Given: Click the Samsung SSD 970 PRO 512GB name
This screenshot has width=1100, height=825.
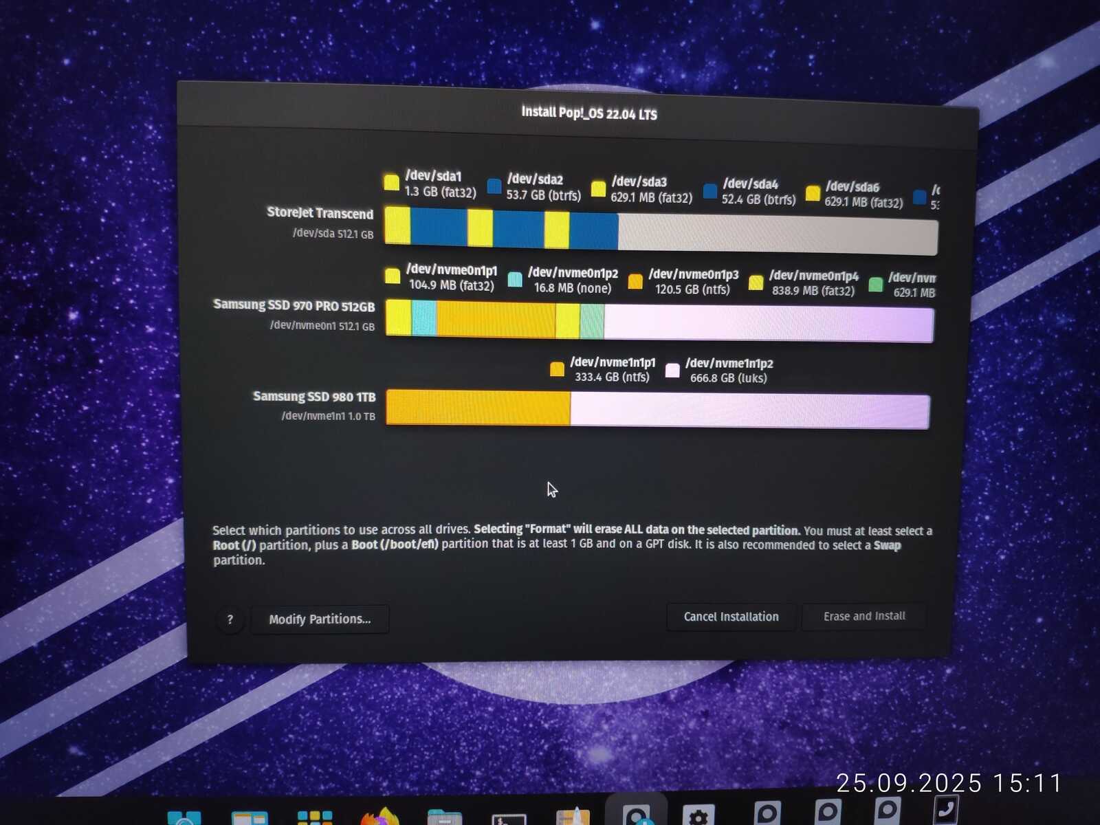Looking at the screenshot, I should pyautogui.click(x=294, y=305).
